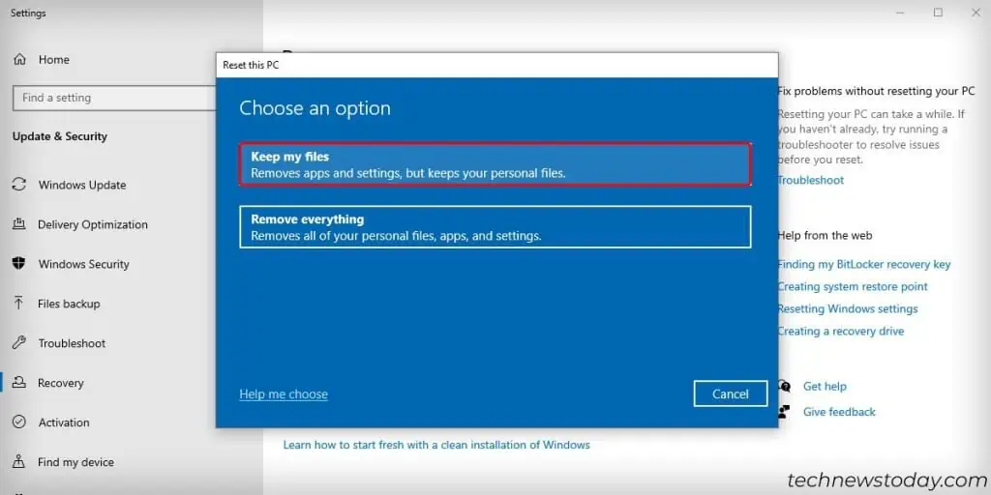Click the Files backup arrow icon
Viewport: 991px width, 495px height.
pyautogui.click(x=19, y=303)
